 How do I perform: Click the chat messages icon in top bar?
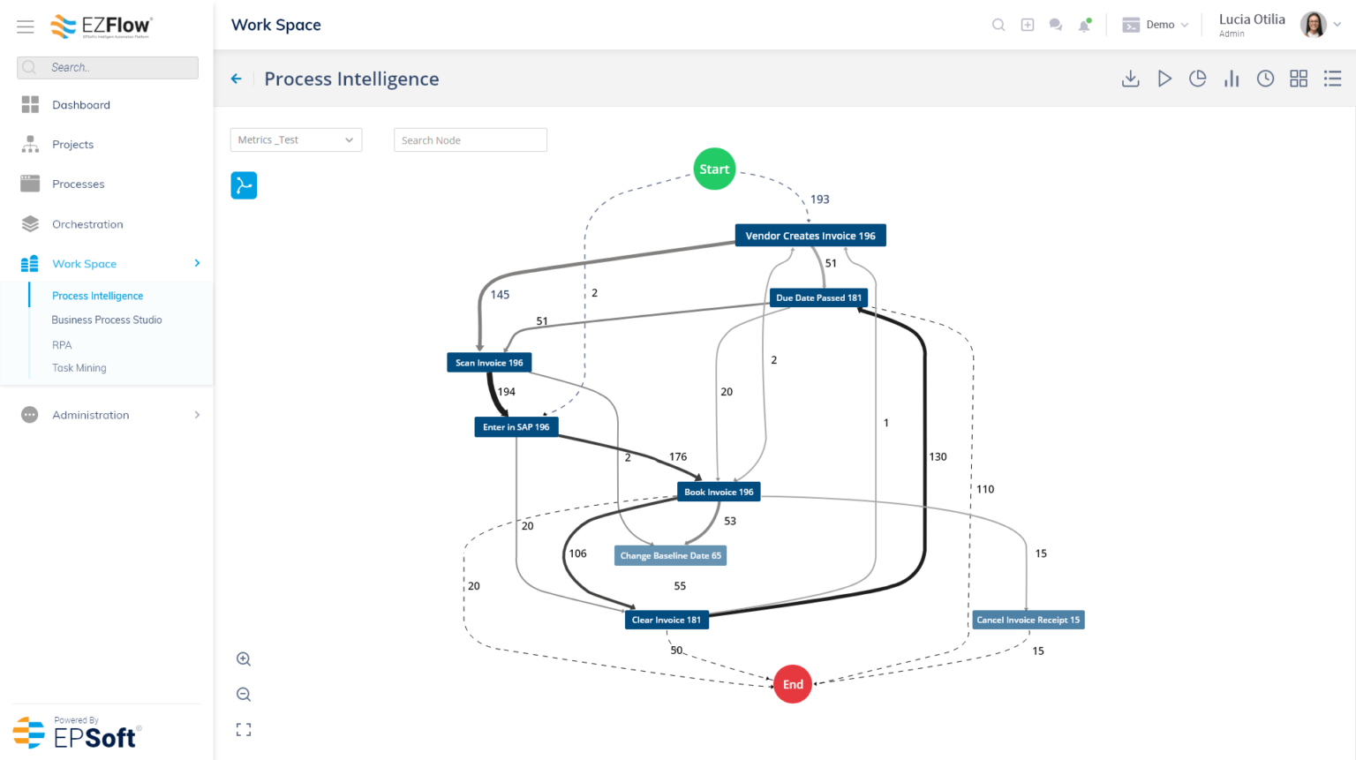[1056, 25]
